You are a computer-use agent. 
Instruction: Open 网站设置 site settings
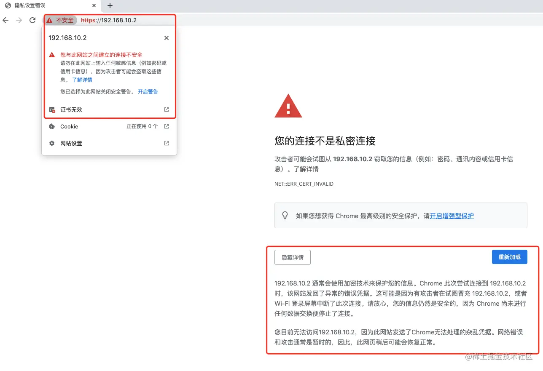(109, 143)
